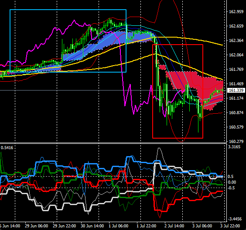
Task: Click the 1 Jul 06:00 time label
Action: click(x=119, y=226)
